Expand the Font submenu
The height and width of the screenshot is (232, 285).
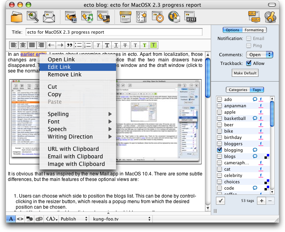[78, 122]
